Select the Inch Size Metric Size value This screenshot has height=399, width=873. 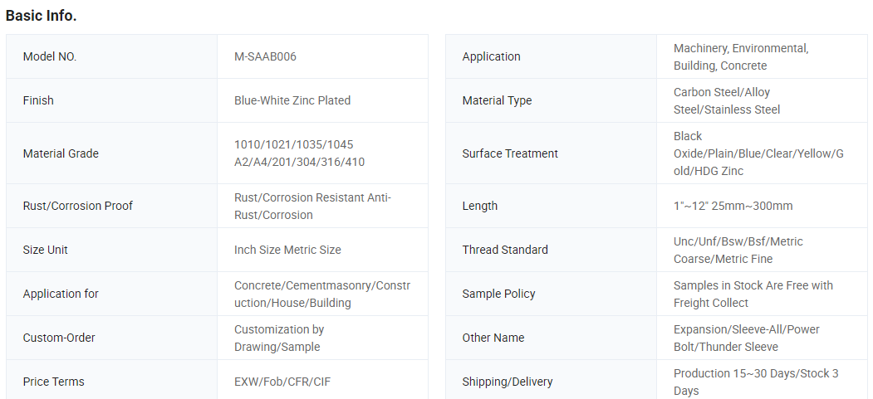(x=287, y=250)
